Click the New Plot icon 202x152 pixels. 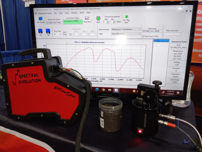(87, 18)
